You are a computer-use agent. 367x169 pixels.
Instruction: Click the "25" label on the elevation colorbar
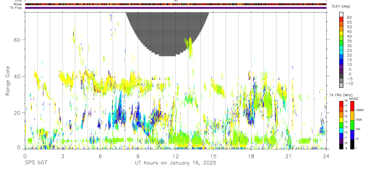point(349,50)
